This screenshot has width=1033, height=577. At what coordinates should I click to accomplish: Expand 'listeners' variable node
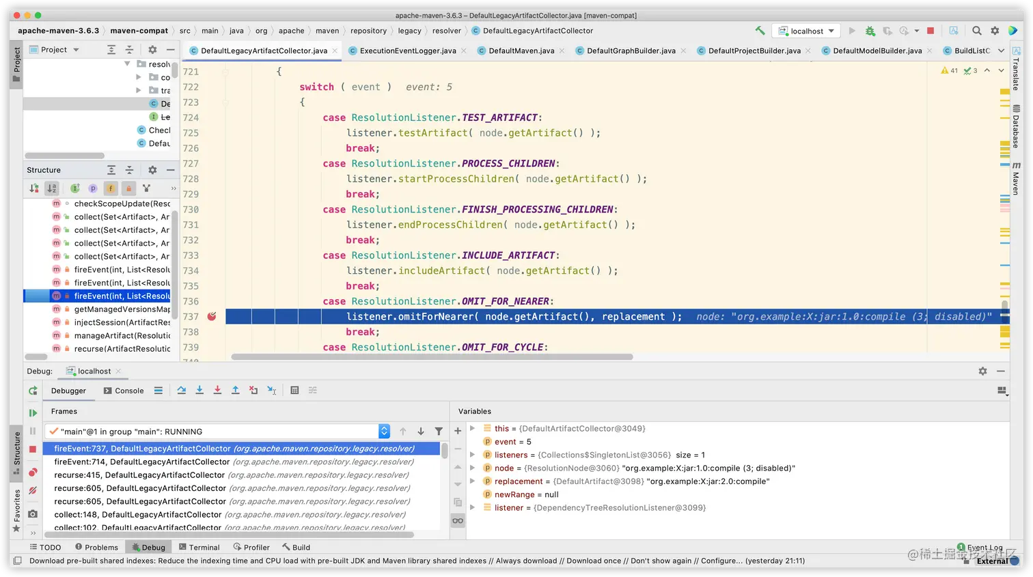[x=472, y=455]
